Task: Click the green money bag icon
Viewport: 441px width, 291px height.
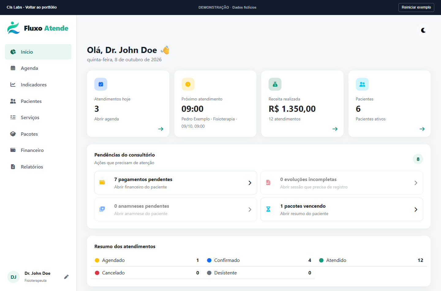Action: (x=275, y=84)
